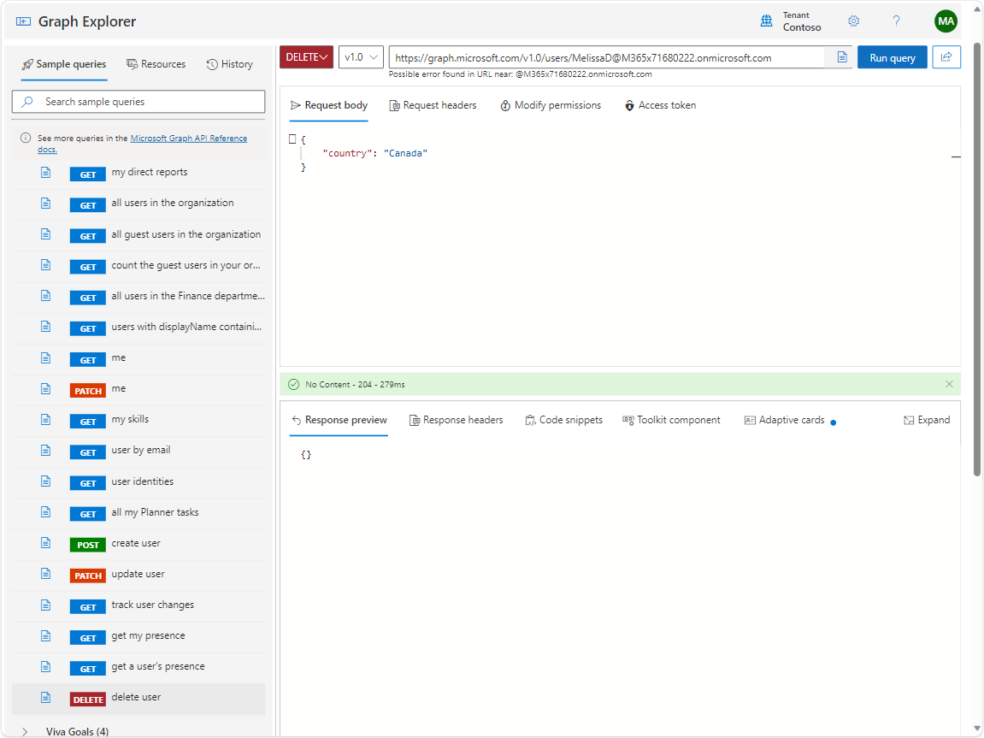
Task: Click the "country": "Canada" line in request body
Action: point(374,153)
